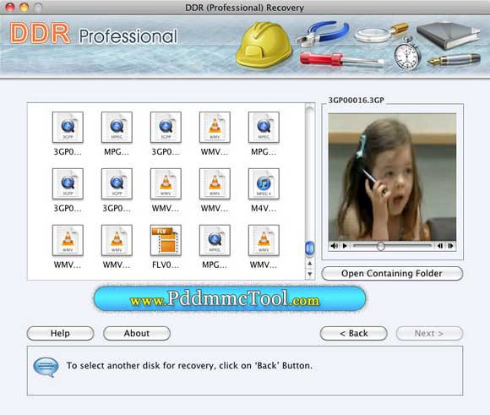Image resolution: width=490 pixels, height=415 pixels.
Task: Select the 3GP0 file between MPG and WMV, top row
Action: (x=166, y=128)
